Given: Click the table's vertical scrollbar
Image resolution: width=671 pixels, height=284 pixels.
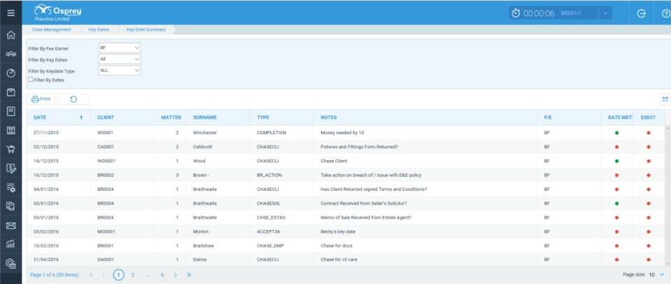Looking at the screenshot, I should [668, 196].
